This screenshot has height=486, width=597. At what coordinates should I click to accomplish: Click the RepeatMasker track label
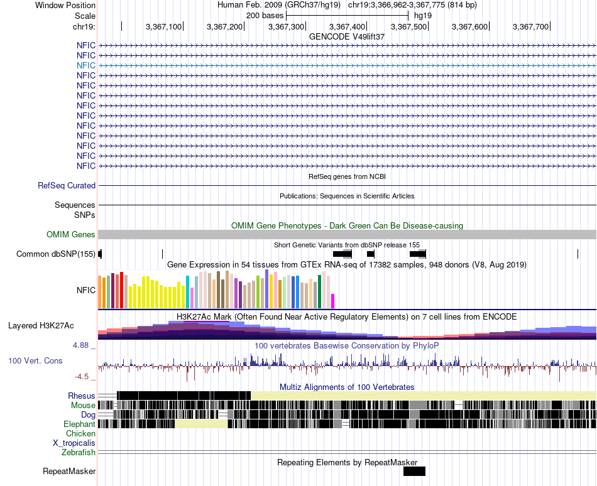69,471
